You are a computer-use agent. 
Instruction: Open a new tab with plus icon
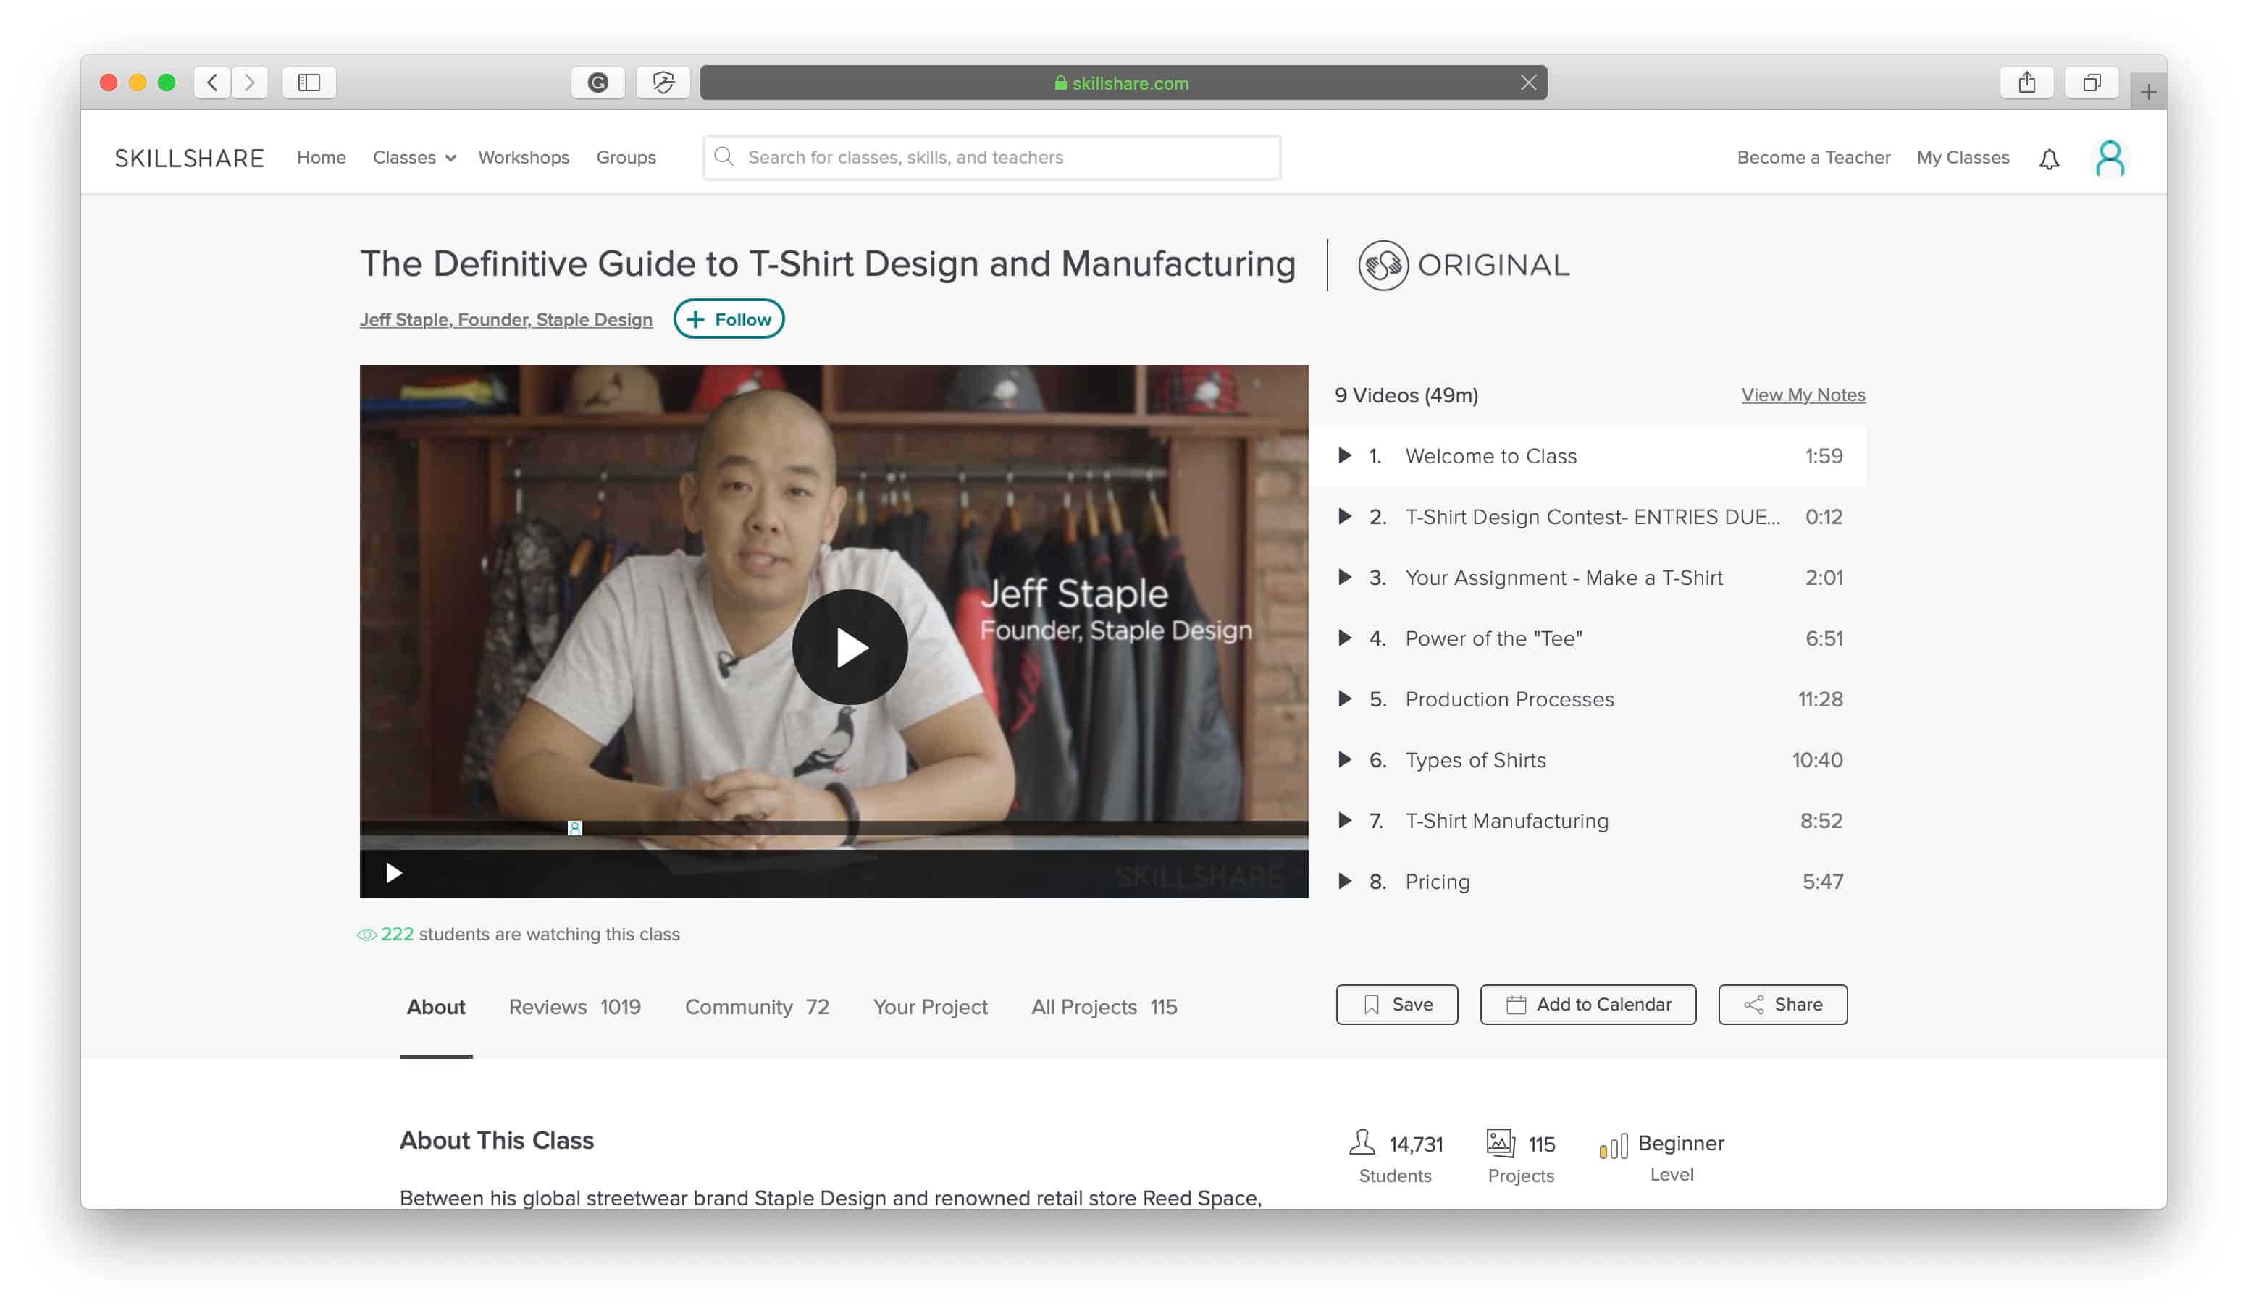pos(2148,92)
